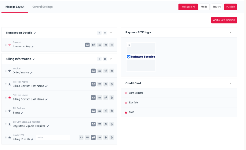Set Order/Invoice to editable display mode
Screen dimensions: 246x150
[94, 71]
